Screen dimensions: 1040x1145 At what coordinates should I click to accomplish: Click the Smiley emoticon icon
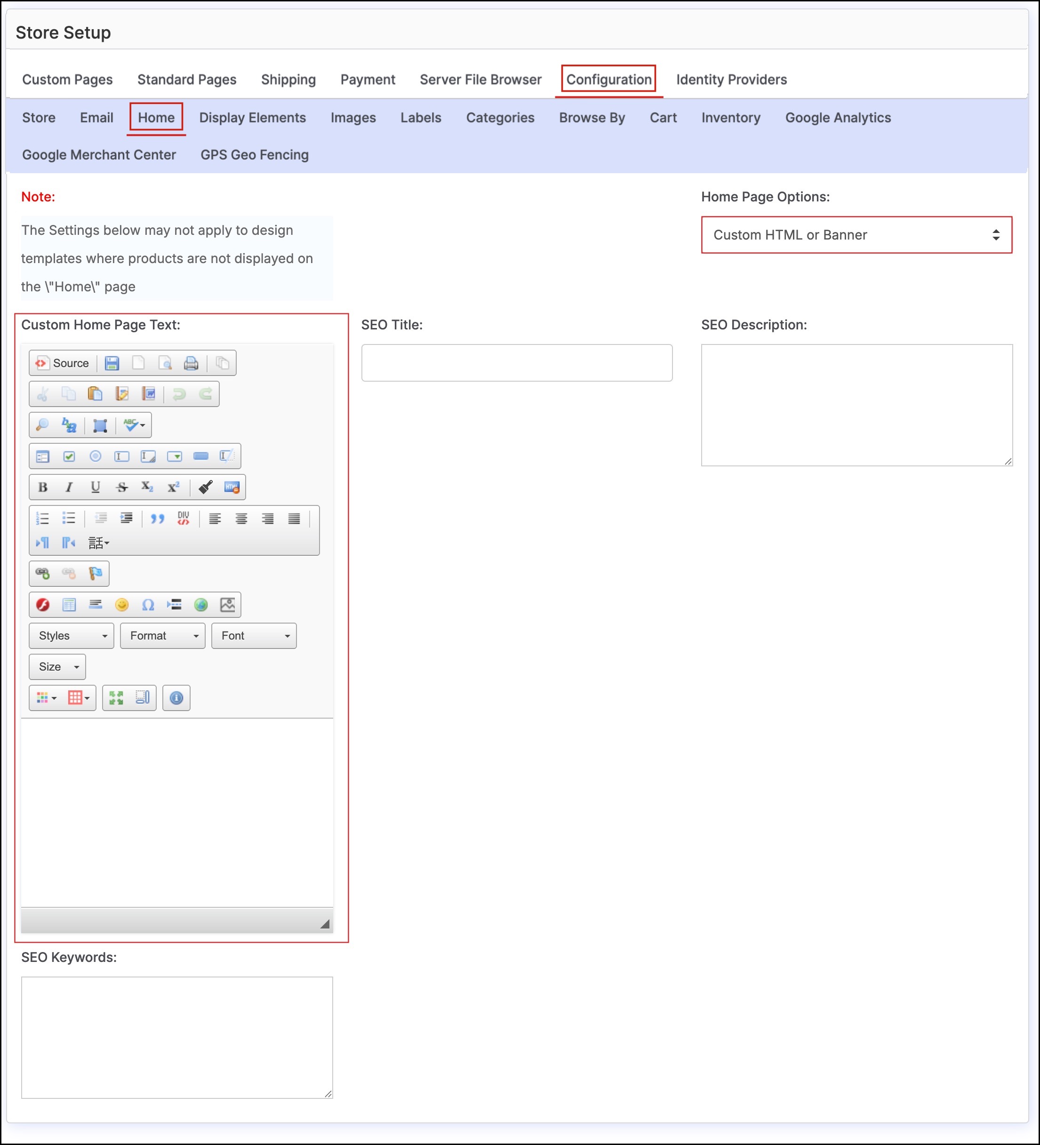[x=121, y=604]
